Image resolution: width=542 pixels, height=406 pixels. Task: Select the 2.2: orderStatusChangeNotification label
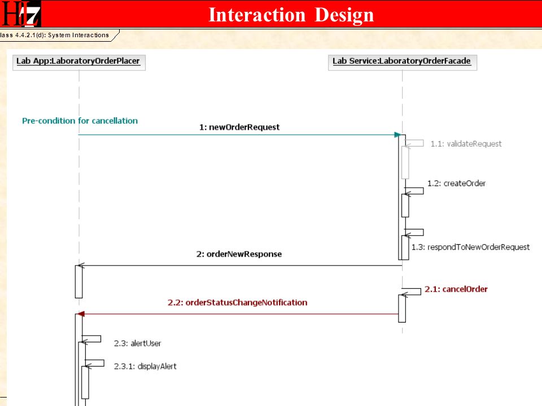click(x=238, y=302)
